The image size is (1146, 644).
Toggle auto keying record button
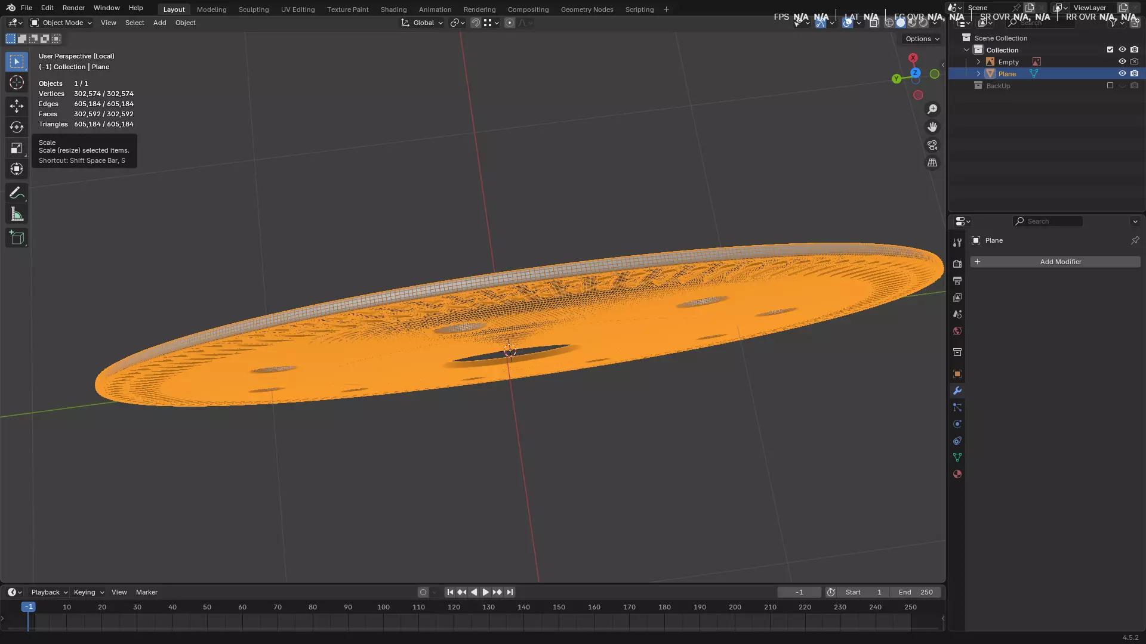point(423,592)
